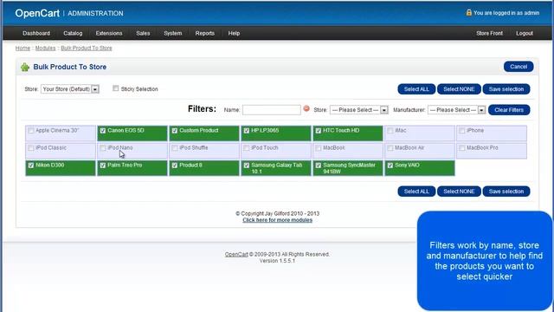Click the Cancel button
Viewport: 554px width, 312px height.
point(519,67)
